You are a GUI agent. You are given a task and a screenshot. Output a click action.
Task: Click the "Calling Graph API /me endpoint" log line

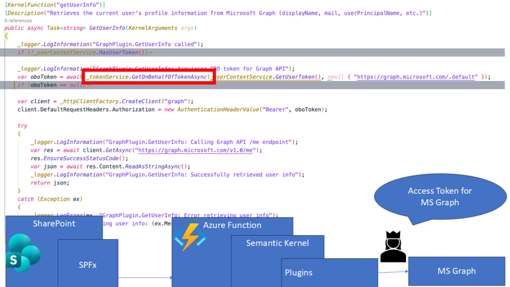(164, 142)
